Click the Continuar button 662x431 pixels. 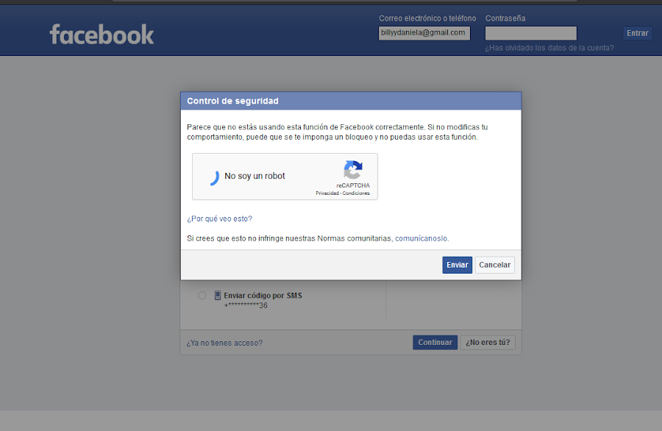click(x=435, y=342)
